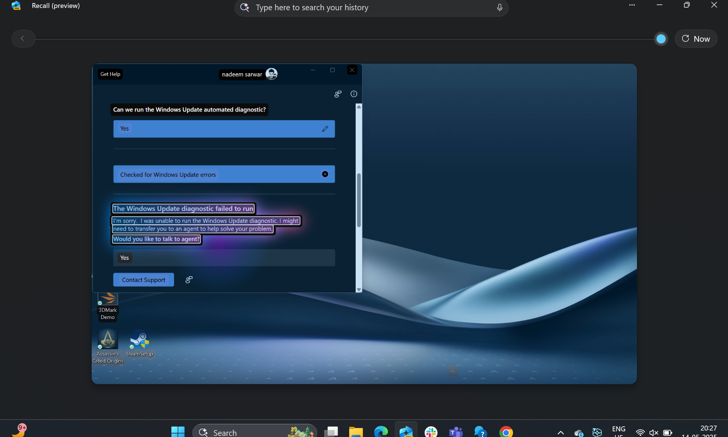Click the Now button to refresh the timeline

[x=697, y=38]
